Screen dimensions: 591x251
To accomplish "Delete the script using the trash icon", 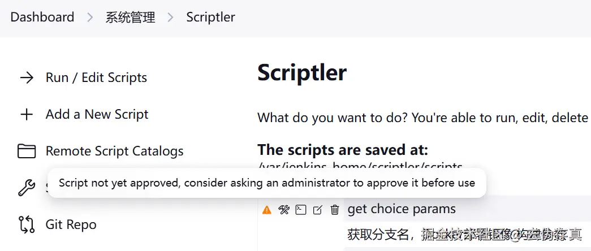I will coord(335,210).
